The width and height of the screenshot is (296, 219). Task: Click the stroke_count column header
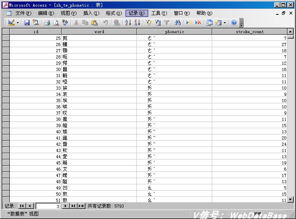click(250, 32)
